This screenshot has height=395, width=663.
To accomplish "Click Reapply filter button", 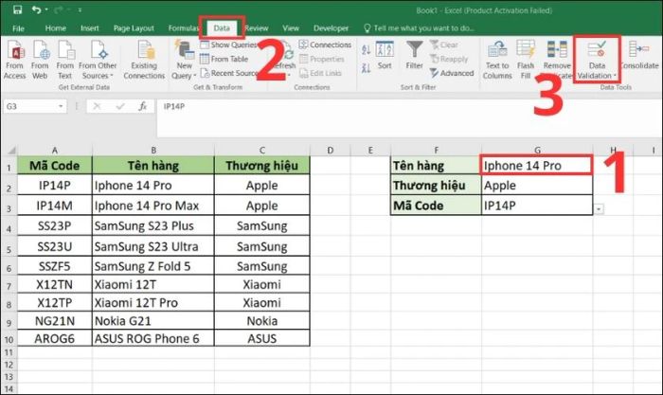I will pos(449,59).
